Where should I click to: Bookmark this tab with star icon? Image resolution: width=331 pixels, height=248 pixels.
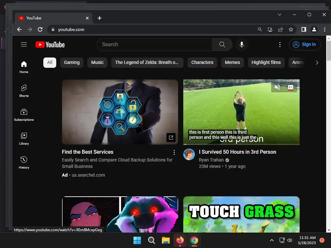click(x=291, y=29)
